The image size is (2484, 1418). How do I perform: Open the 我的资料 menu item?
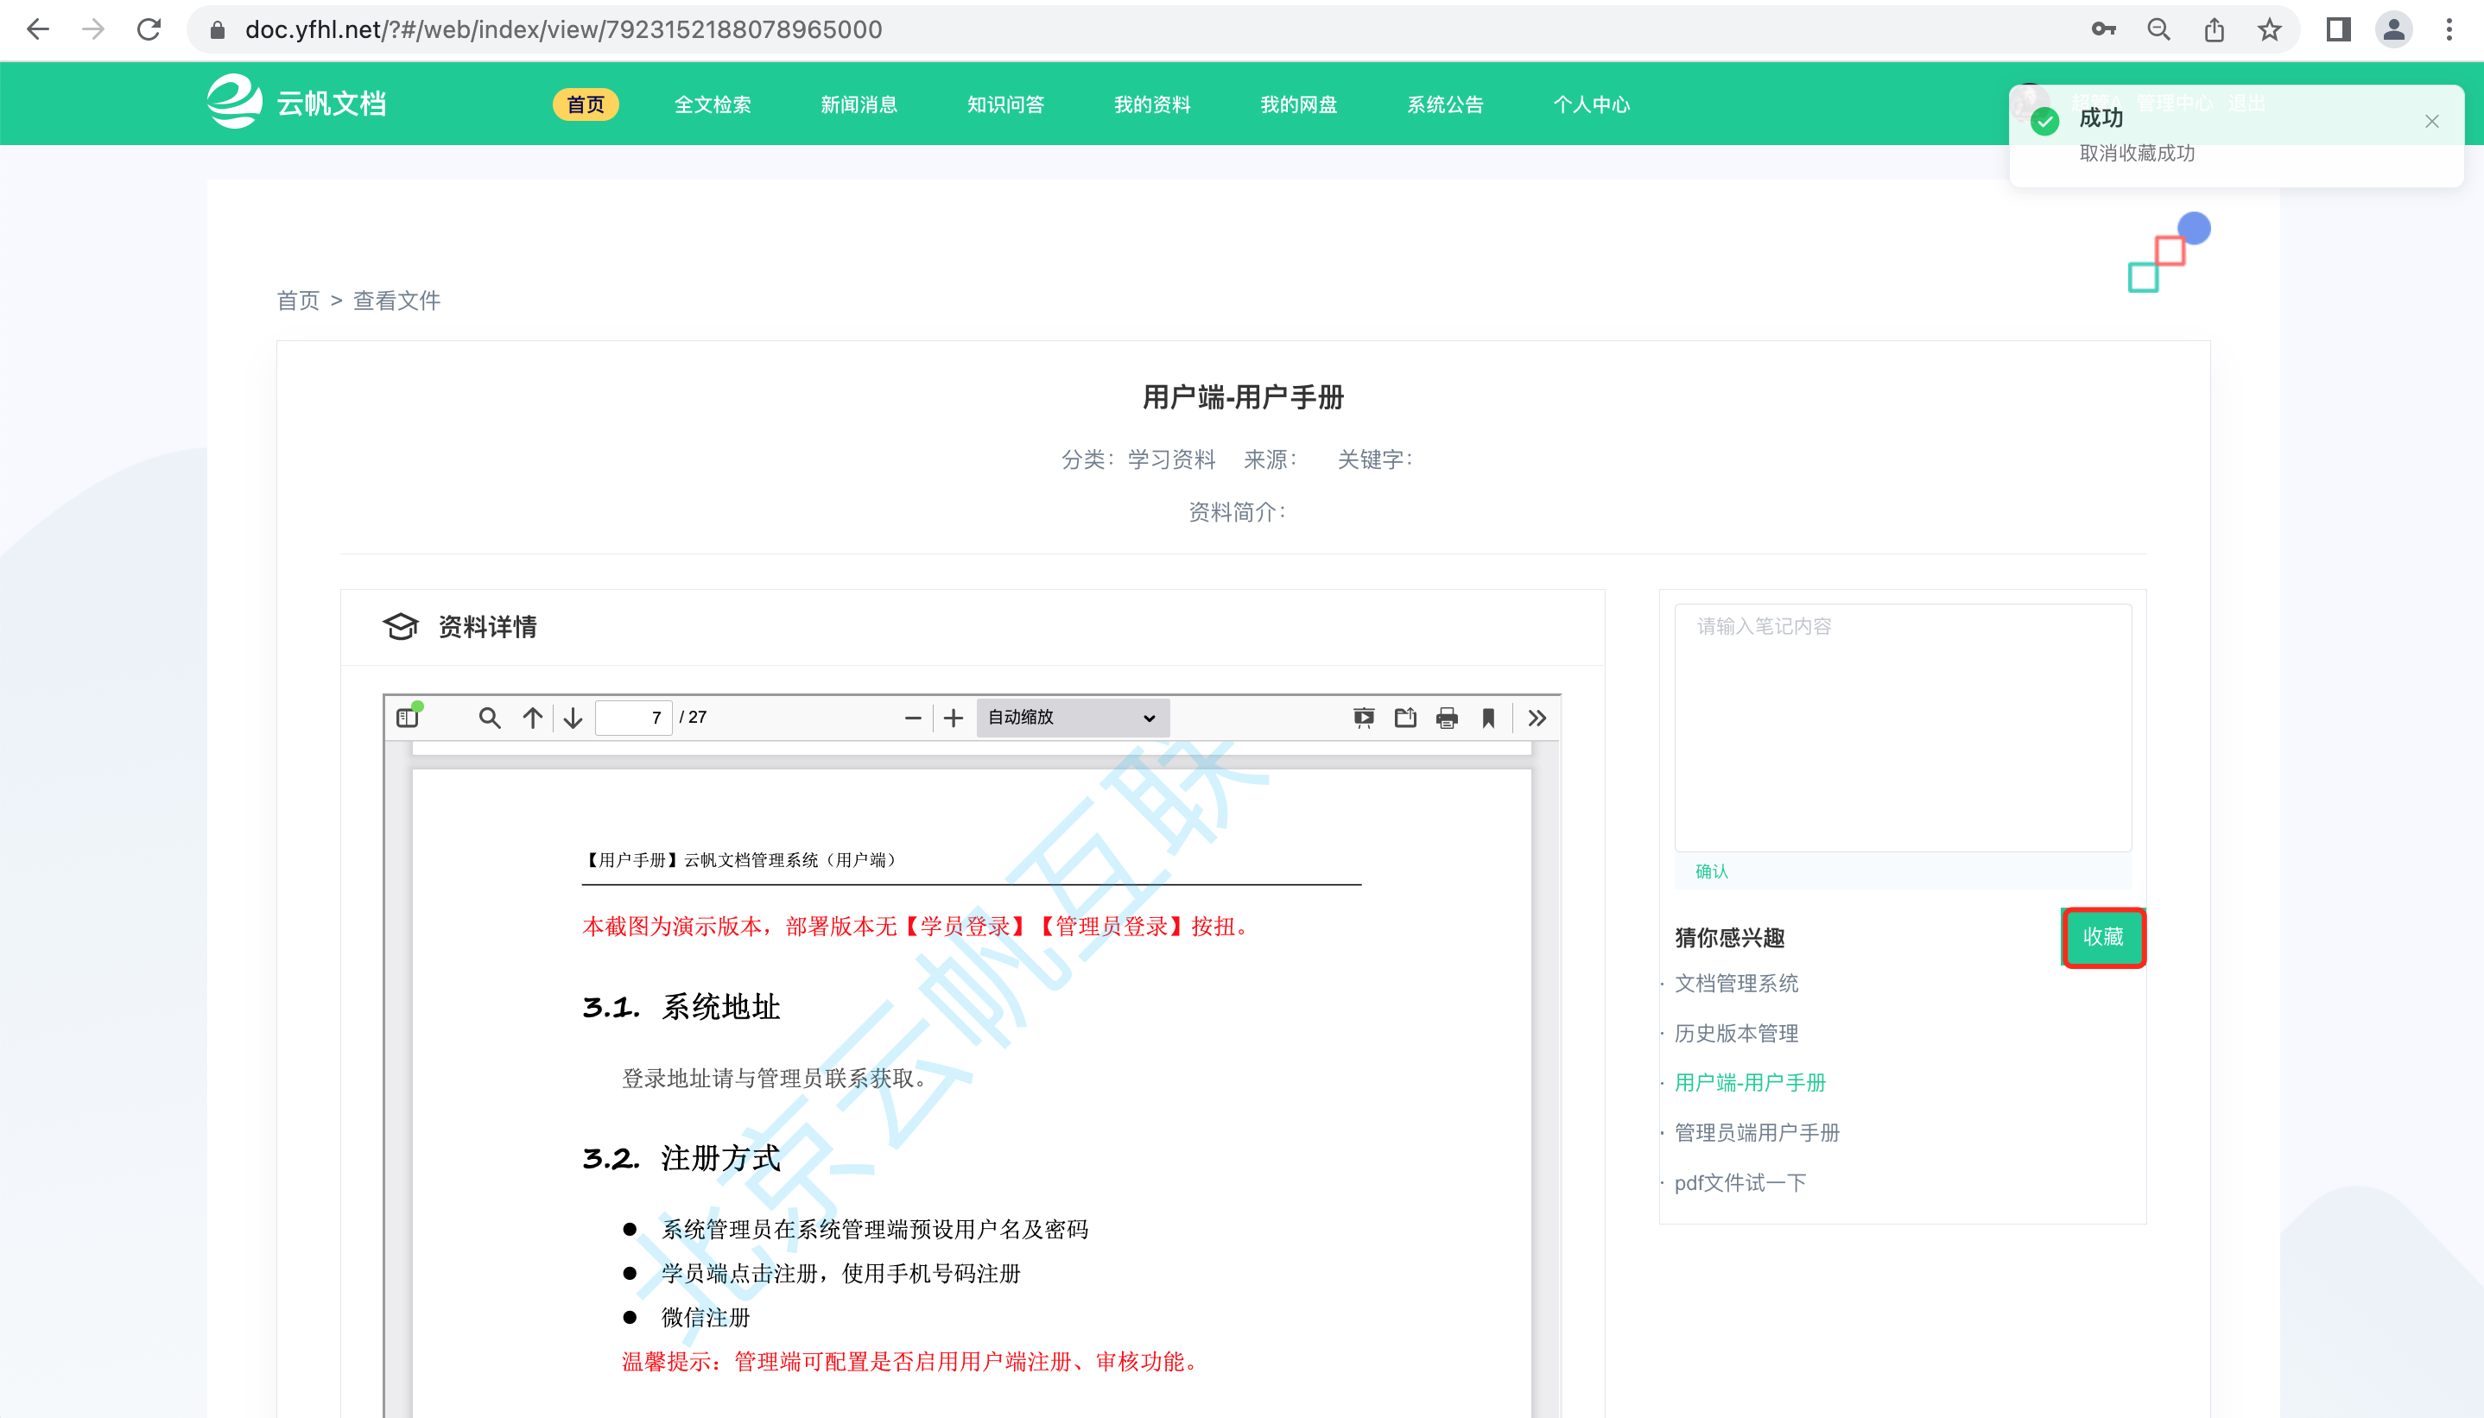pos(1152,104)
